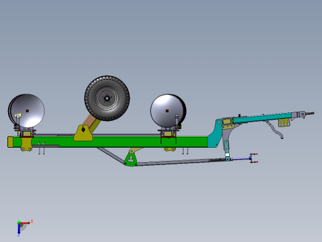This screenshot has width=322, height=242.
Task: Click the hub center of the tire wheel
Action: point(107,99)
